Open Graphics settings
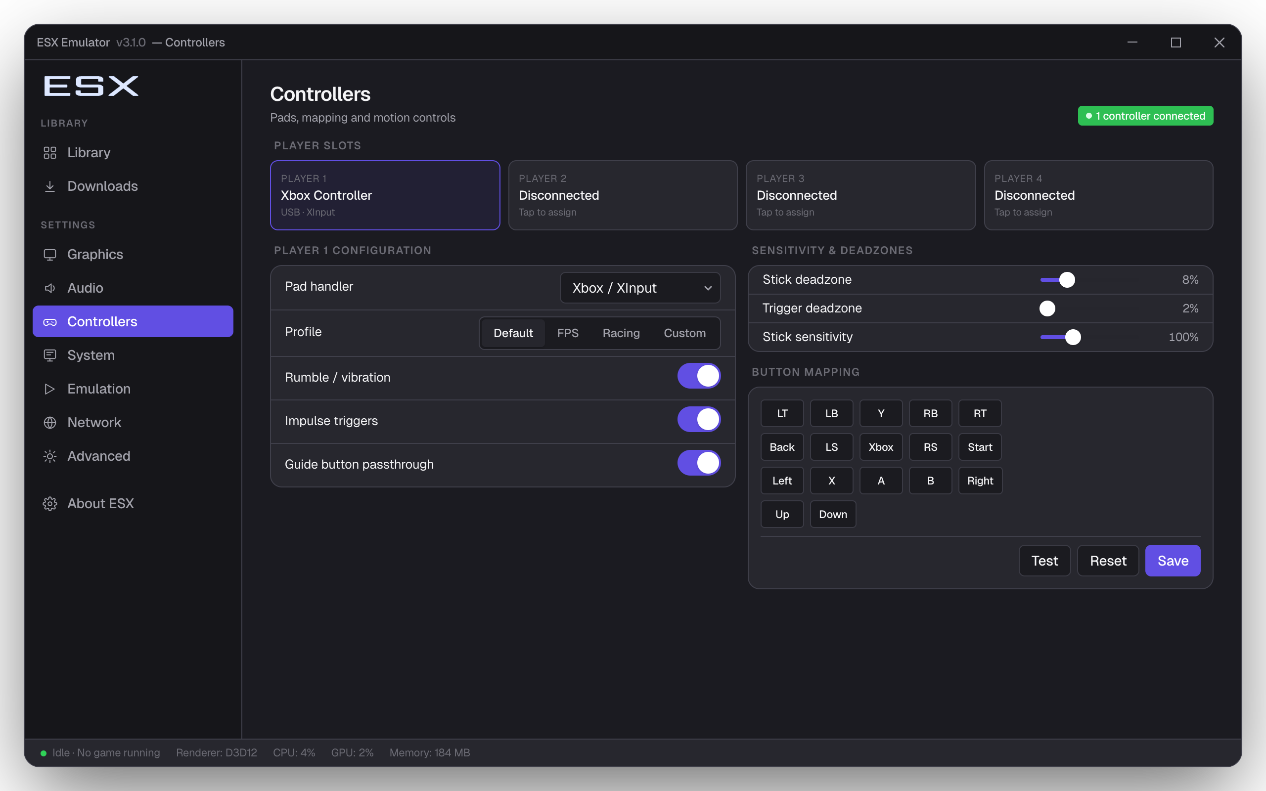 click(x=133, y=254)
